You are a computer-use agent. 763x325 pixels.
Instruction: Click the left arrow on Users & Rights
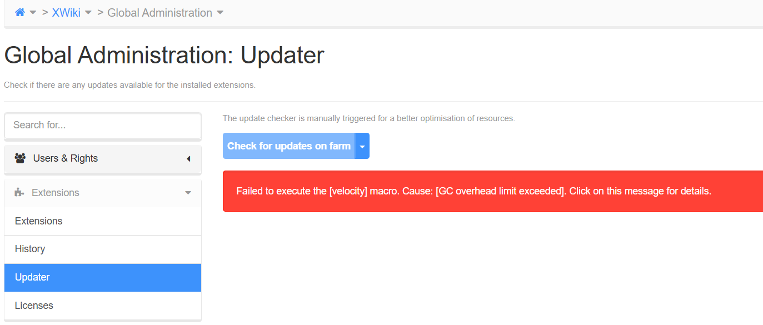point(188,159)
